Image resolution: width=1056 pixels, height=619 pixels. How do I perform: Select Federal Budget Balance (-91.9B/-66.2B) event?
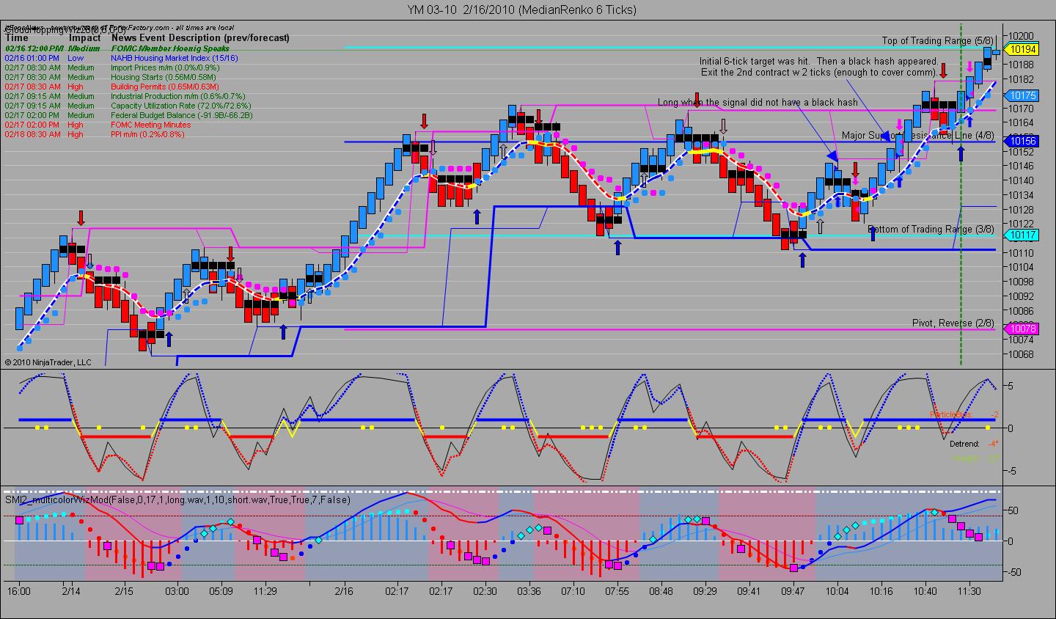pyautogui.click(x=181, y=115)
